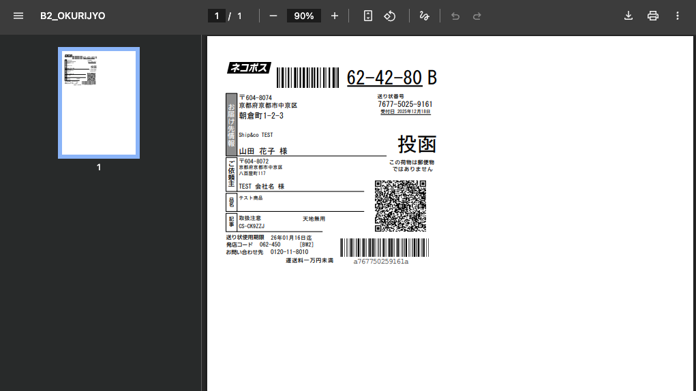Open the sidebar hamburger menu
Screen dimensions: 696x391
pos(18,16)
